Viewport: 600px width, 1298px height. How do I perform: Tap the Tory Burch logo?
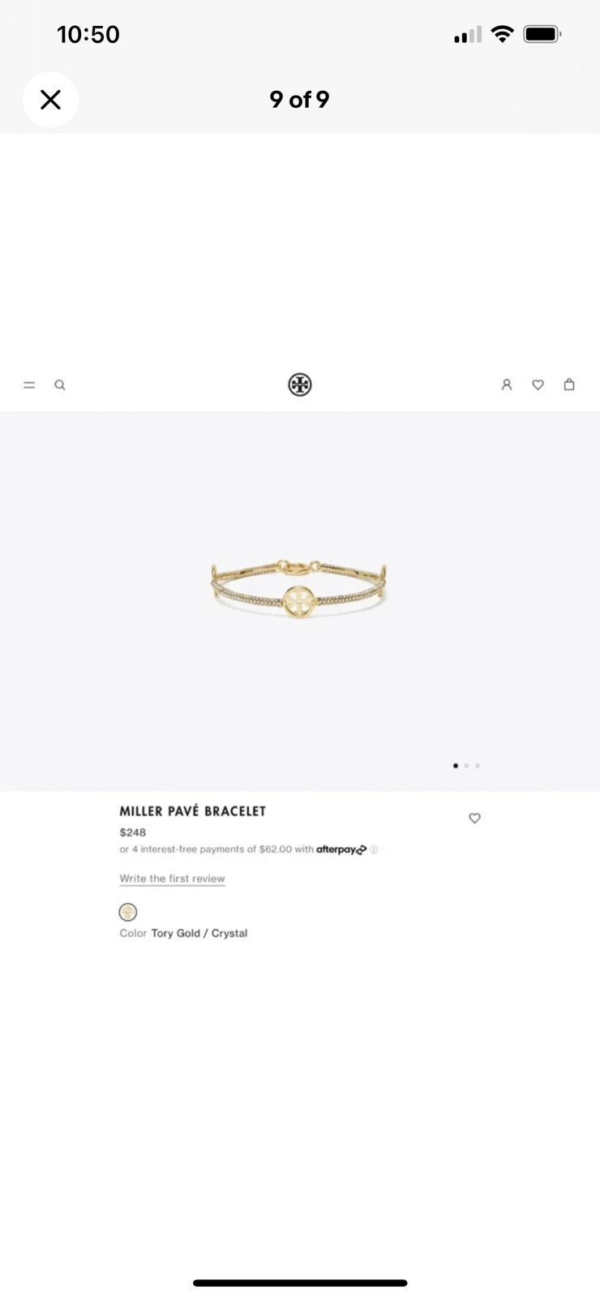300,385
